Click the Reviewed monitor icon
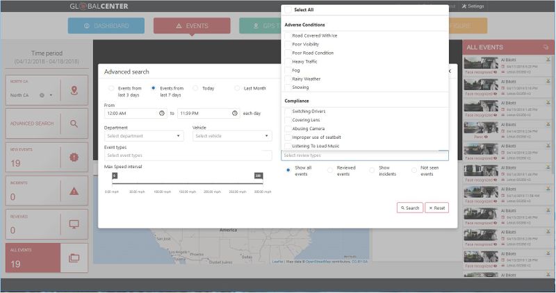Viewport: 556px width, 293px height. (74, 224)
